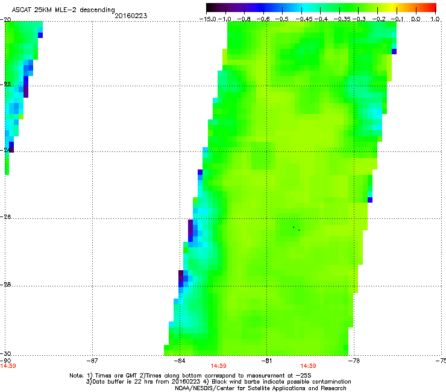The height and width of the screenshot is (392, 446).
Task: Select the note line starting "Note: 1) Times are GMT"
Action: [x=190, y=376]
